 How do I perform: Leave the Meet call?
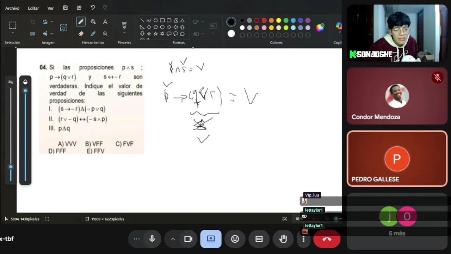[327, 239]
